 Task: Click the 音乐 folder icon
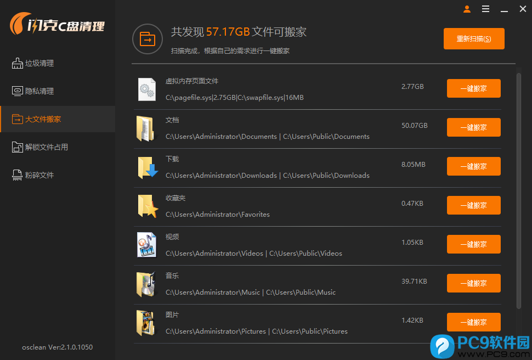tap(146, 284)
